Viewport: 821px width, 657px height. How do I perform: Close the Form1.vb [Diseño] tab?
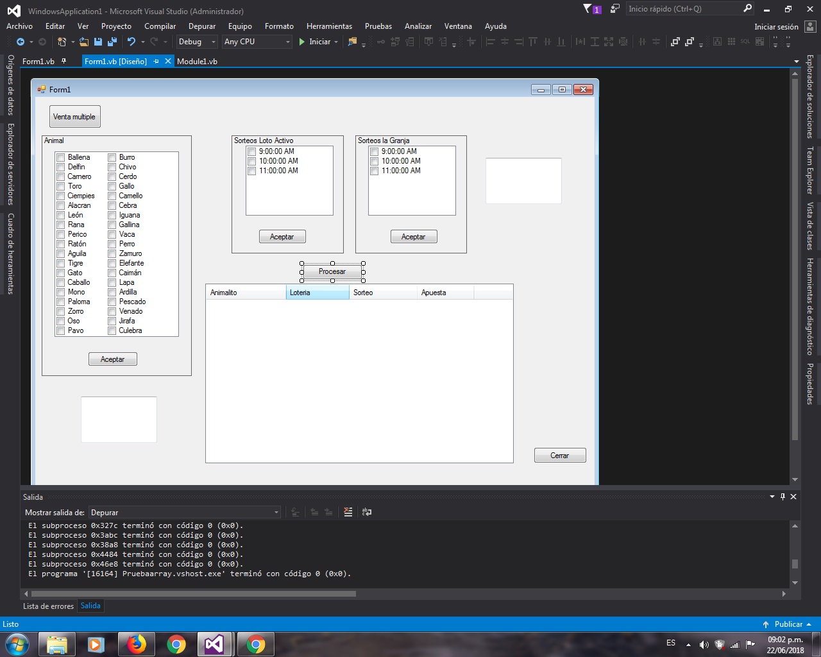[168, 61]
